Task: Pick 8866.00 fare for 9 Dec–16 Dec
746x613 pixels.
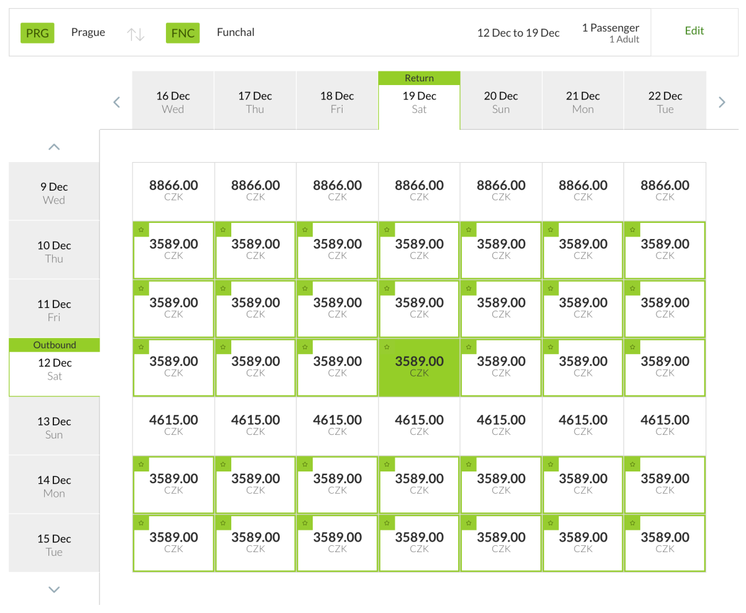Action: click(x=173, y=190)
